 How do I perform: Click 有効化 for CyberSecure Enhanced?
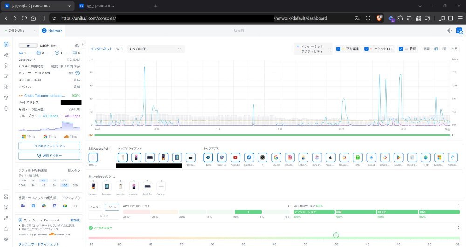tap(75, 220)
